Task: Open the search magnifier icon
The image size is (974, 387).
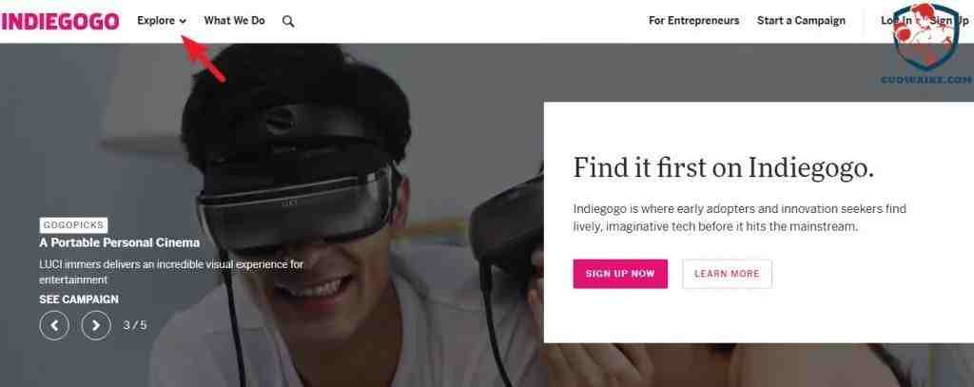Action: [288, 21]
